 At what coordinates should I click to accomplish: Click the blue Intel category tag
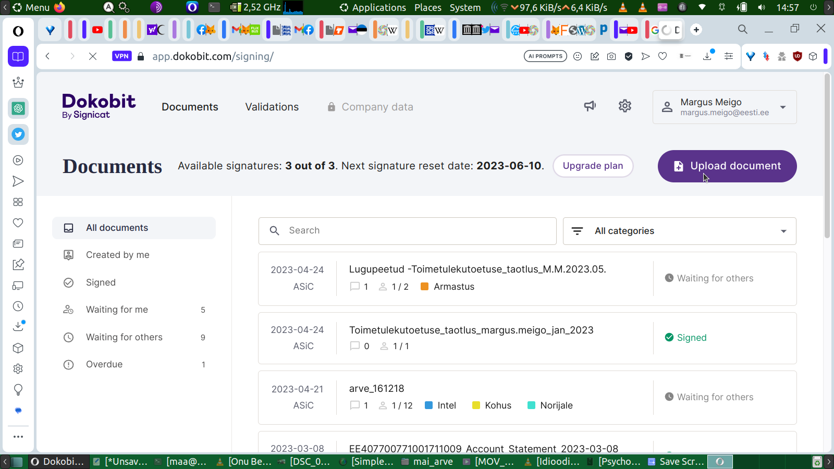pos(440,405)
